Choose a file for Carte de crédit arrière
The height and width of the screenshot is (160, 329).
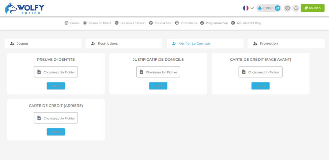coord(56,118)
